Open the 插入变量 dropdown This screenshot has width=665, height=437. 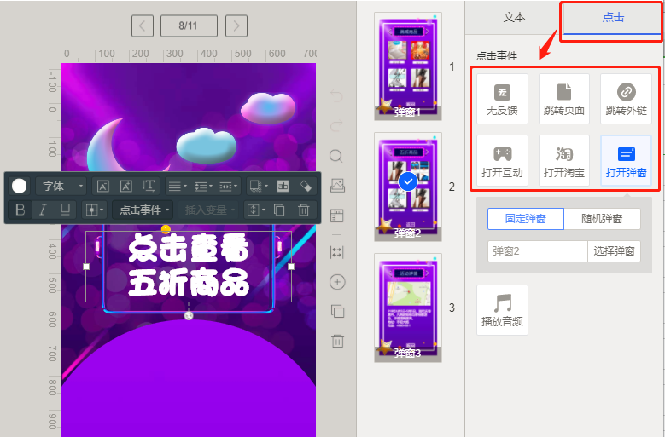click(209, 210)
